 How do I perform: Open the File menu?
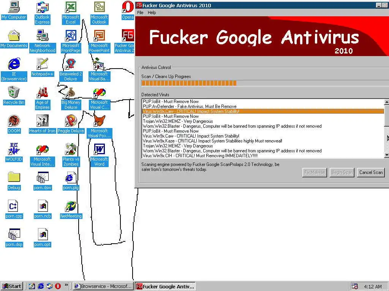click(x=140, y=13)
